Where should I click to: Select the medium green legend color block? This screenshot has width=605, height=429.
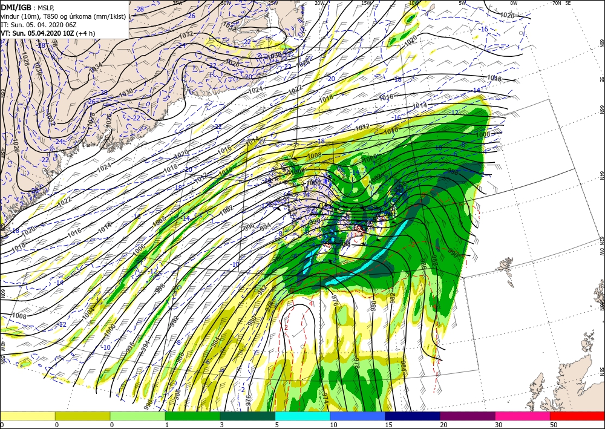click(192, 416)
